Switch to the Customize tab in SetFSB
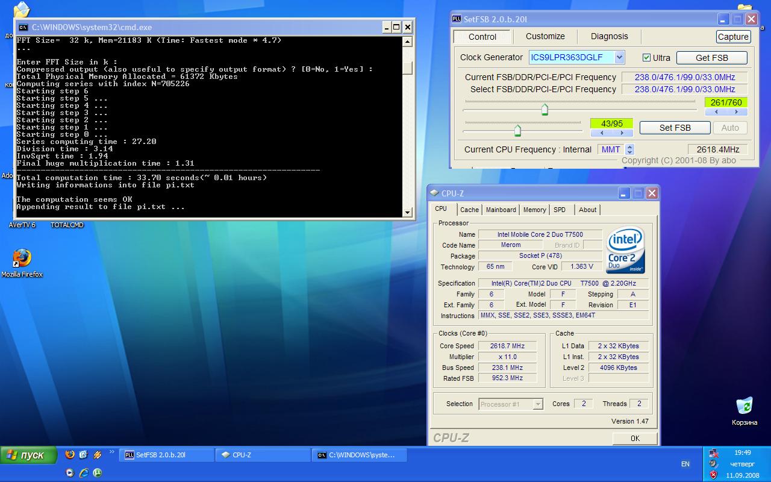 pos(545,36)
